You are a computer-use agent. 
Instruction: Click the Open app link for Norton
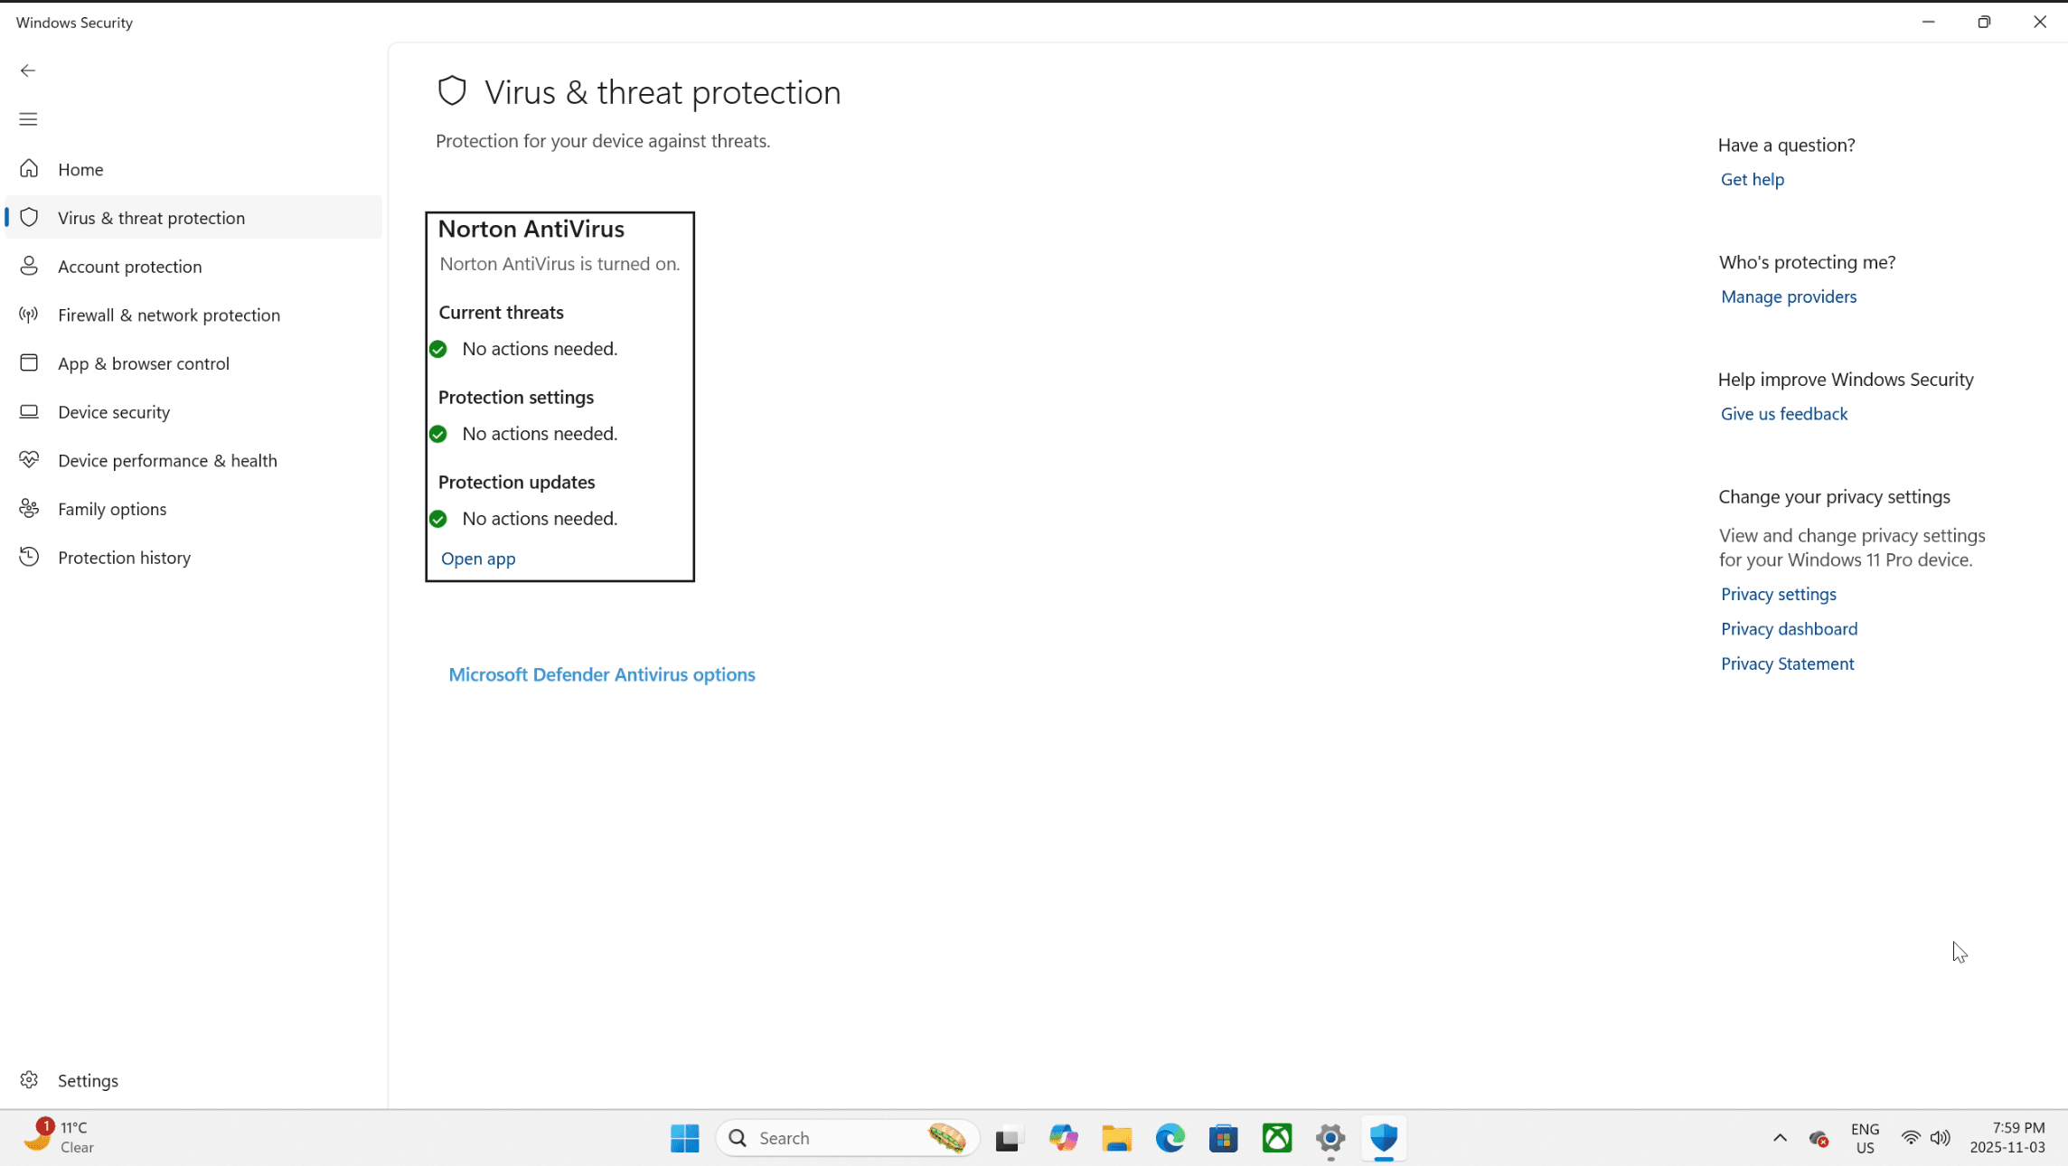[x=478, y=559]
